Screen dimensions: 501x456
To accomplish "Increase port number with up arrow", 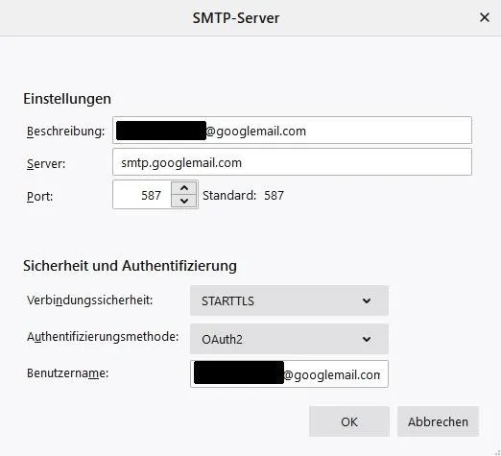I will click(x=184, y=188).
